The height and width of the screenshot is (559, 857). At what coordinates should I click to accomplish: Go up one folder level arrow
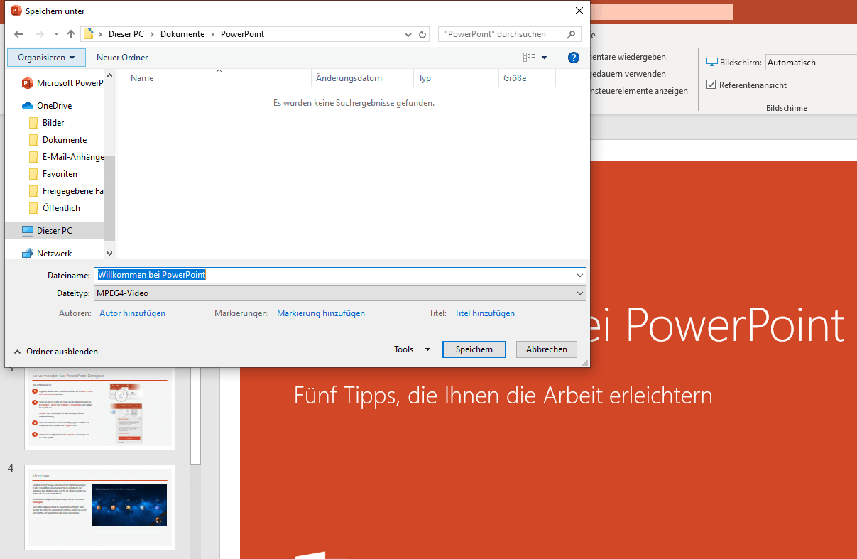click(71, 34)
